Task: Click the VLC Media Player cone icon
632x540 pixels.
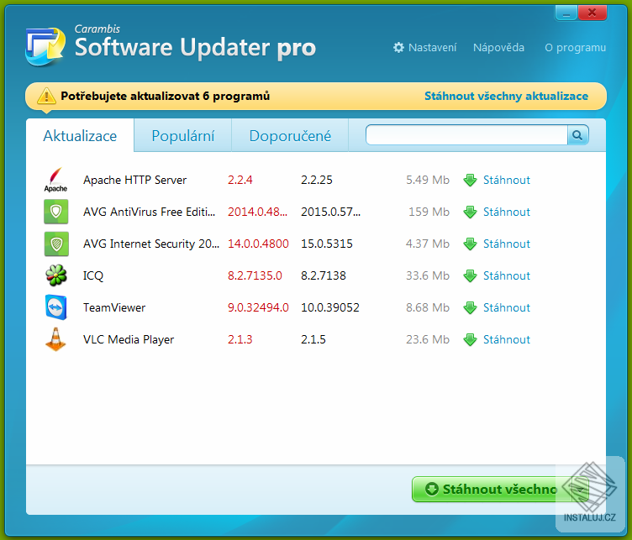Action: click(x=55, y=339)
